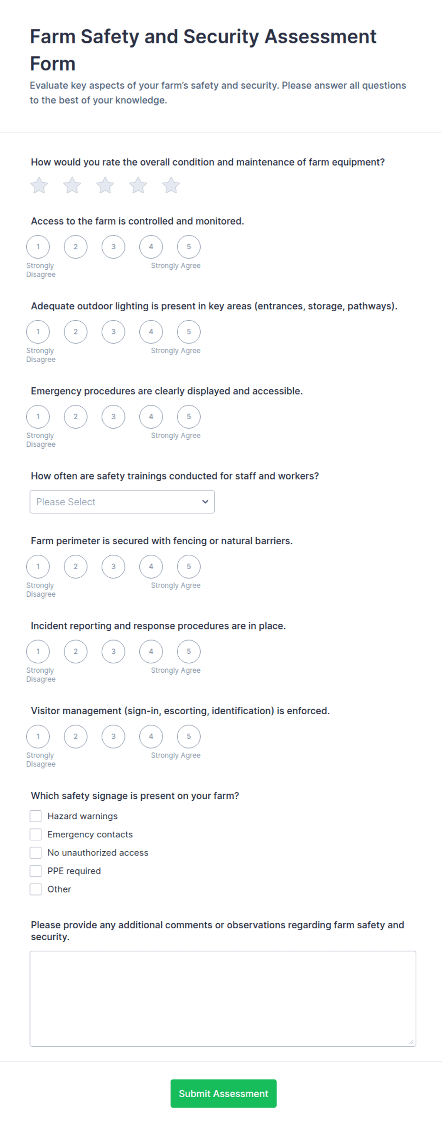
Task: Select the second star rating
Action: coord(72,186)
